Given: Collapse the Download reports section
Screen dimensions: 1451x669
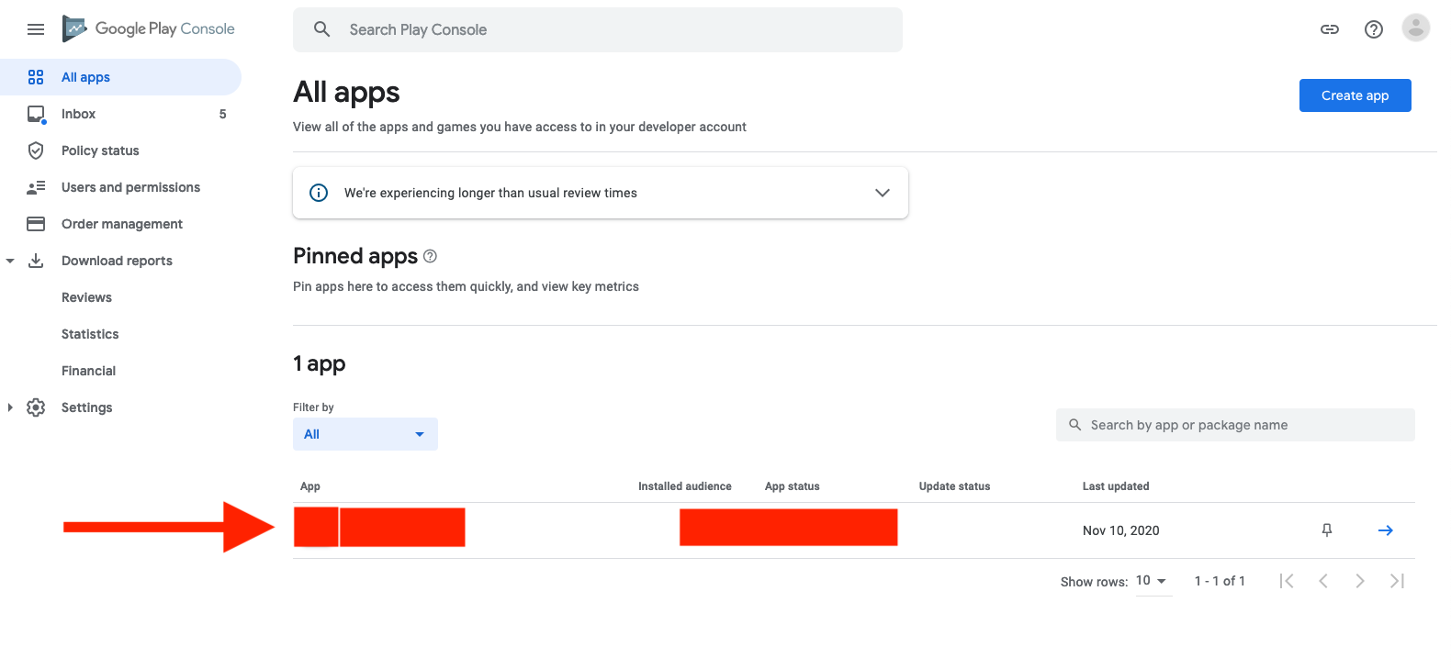Looking at the screenshot, I should tap(10, 261).
